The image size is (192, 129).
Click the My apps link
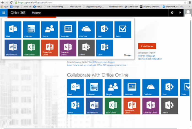[x=128, y=55]
